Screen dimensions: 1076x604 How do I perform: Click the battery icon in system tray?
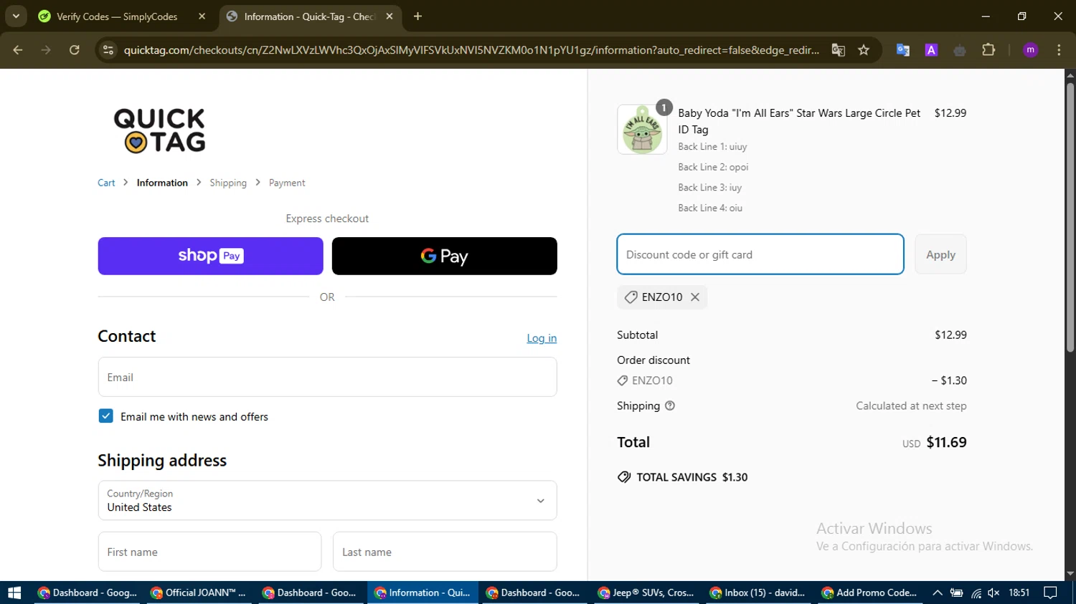pyautogui.click(x=956, y=593)
